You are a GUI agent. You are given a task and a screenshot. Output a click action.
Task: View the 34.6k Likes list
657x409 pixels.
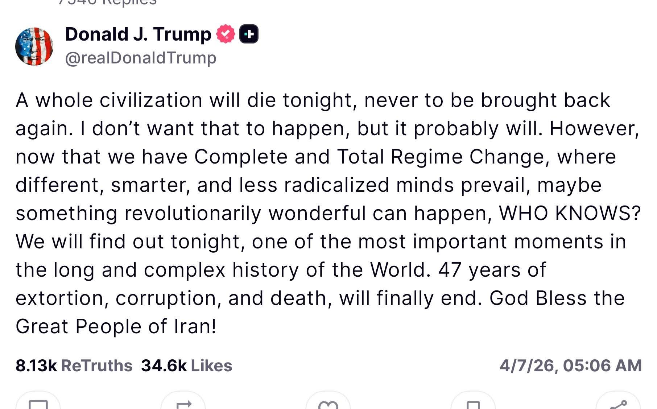187,365
